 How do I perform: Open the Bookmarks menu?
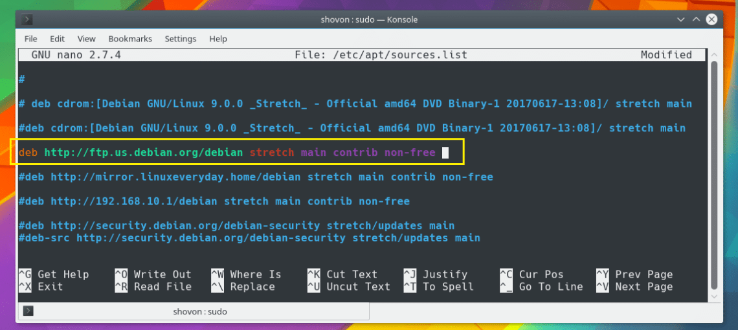pos(130,39)
